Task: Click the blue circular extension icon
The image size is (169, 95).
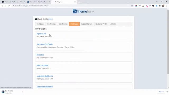Action: pyautogui.click(x=156, y=6)
